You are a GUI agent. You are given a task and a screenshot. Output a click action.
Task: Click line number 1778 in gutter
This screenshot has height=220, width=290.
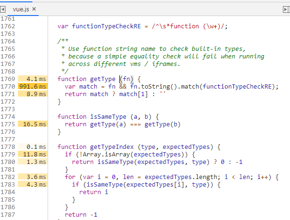[8, 147]
